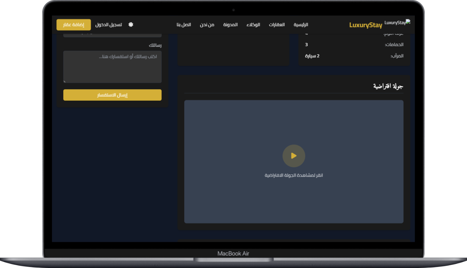Image resolution: width=467 pixels, height=268 pixels.
Task: Grab the message textarea resize handle
Action: [65, 81]
